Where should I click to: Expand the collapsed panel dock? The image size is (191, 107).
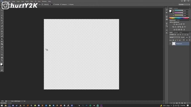tap(168, 7)
